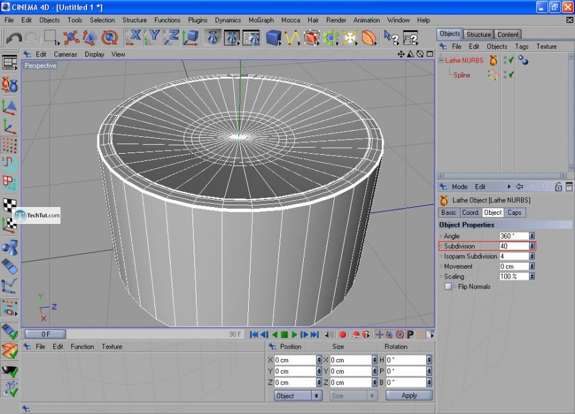The height and width of the screenshot is (414, 575).
Task: Toggle Spline green enable checkmark
Action: point(511,75)
